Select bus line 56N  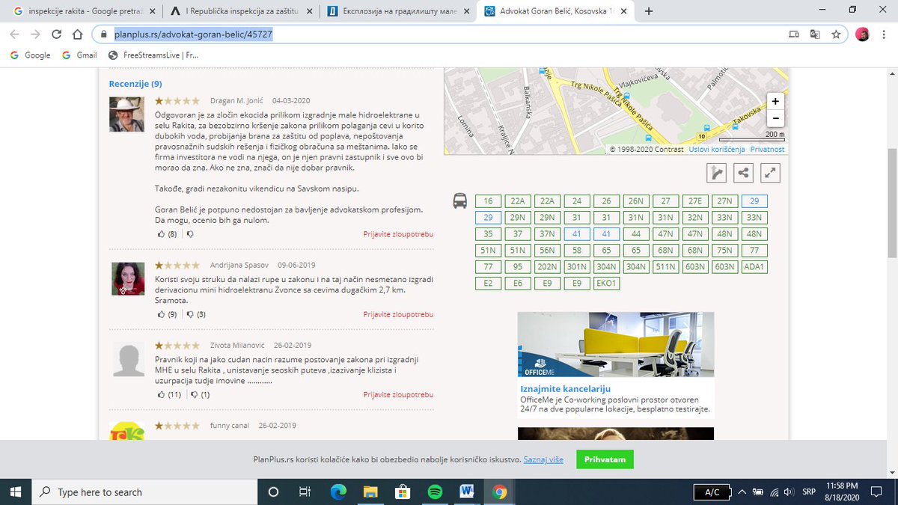pos(547,251)
